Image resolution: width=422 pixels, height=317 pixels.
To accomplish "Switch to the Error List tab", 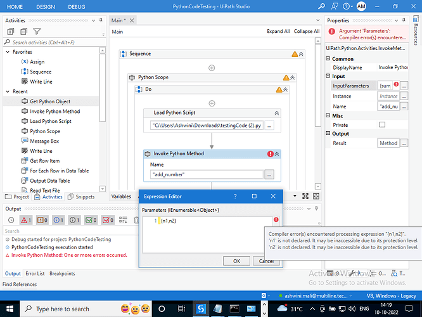I will (x=35, y=274).
